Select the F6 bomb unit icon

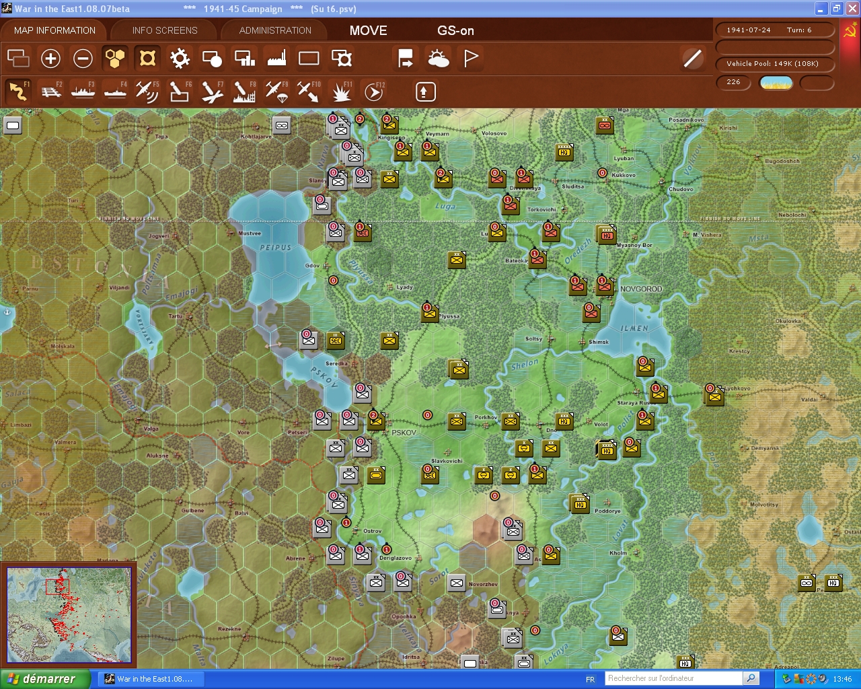[x=180, y=91]
